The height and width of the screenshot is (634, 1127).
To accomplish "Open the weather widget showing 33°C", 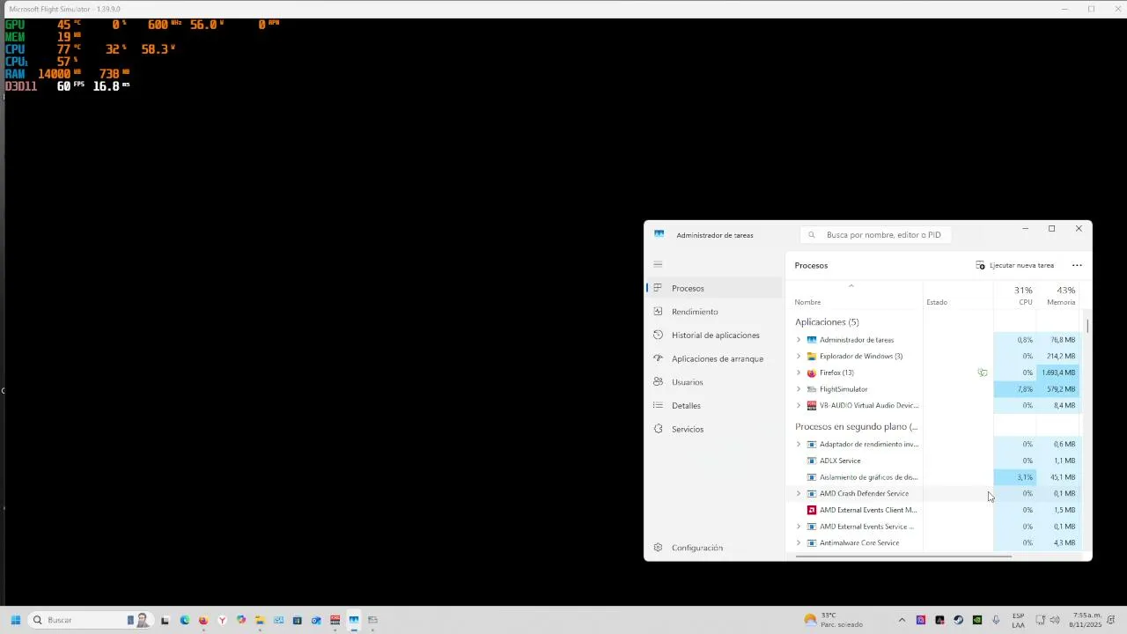I will tap(833, 620).
